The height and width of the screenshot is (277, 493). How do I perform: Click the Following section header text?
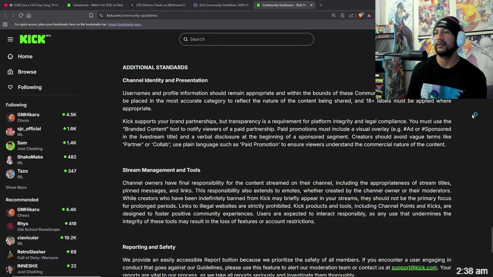16,105
